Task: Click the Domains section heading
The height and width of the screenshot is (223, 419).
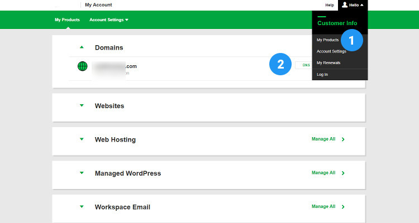Action: [x=109, y=47]
